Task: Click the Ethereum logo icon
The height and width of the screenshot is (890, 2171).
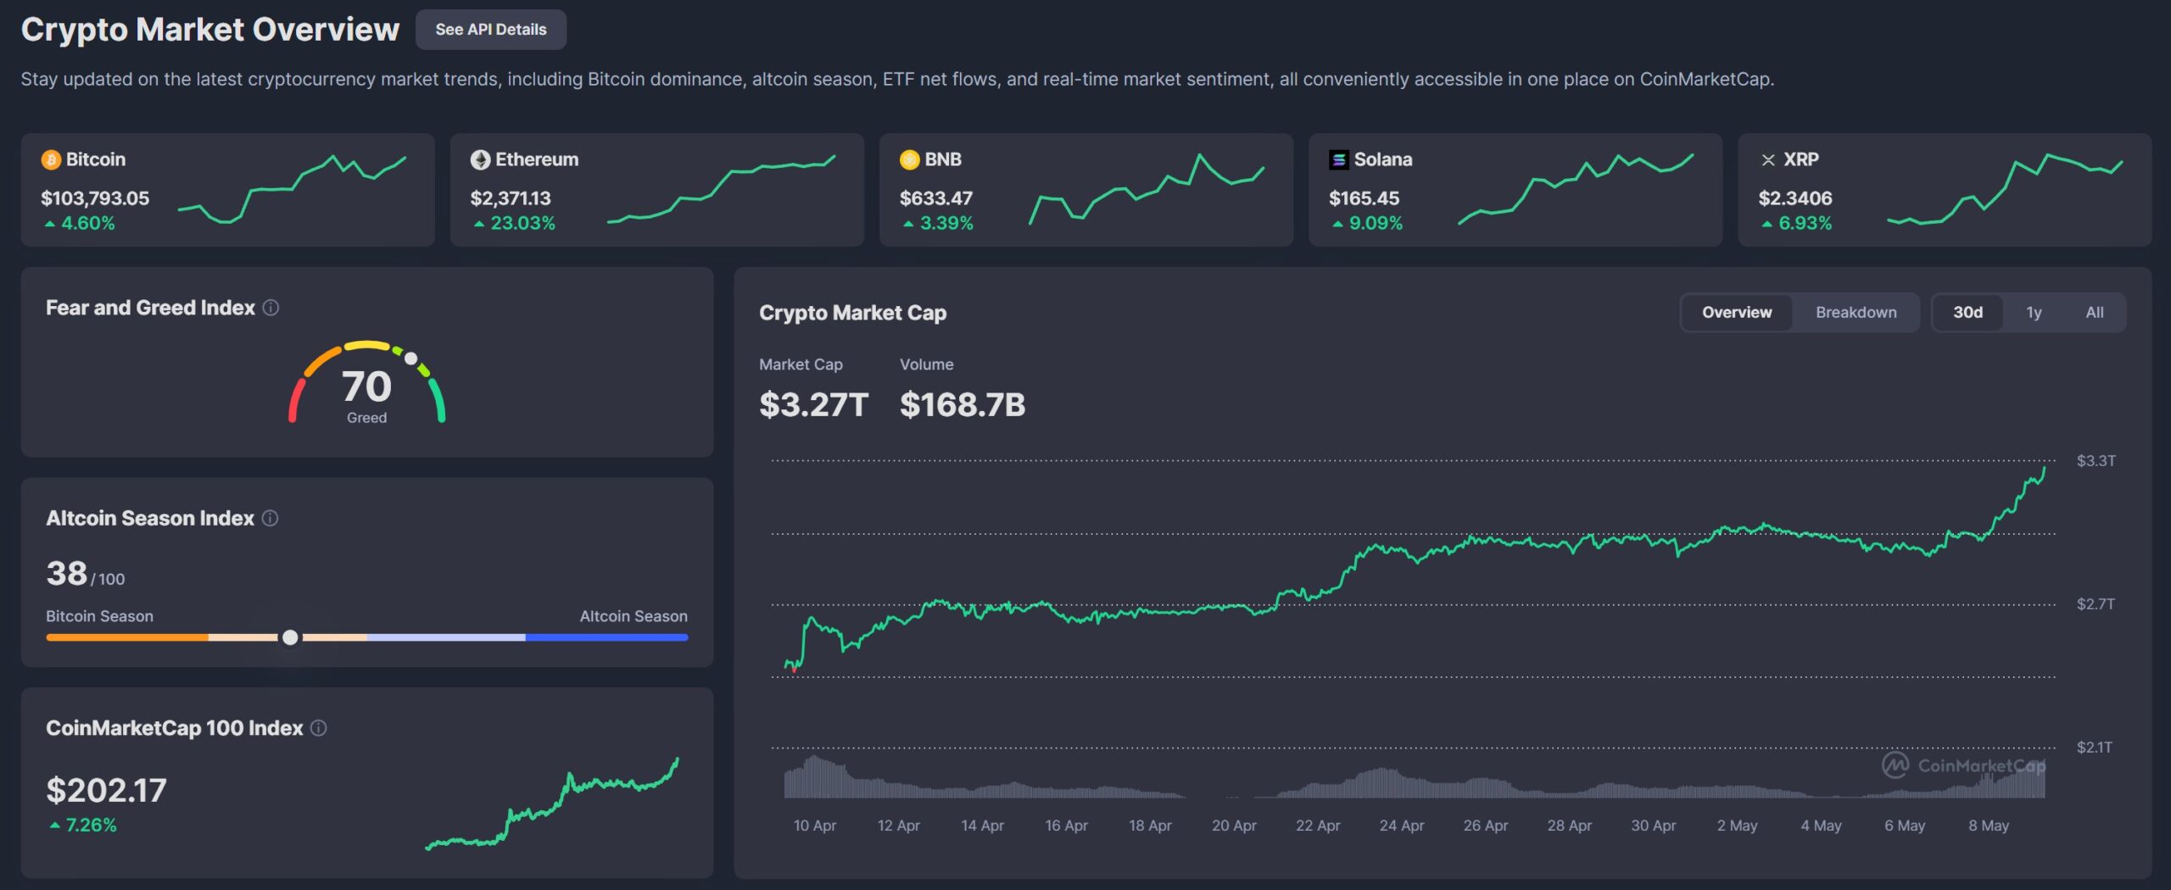Action: tap(480, 159)
